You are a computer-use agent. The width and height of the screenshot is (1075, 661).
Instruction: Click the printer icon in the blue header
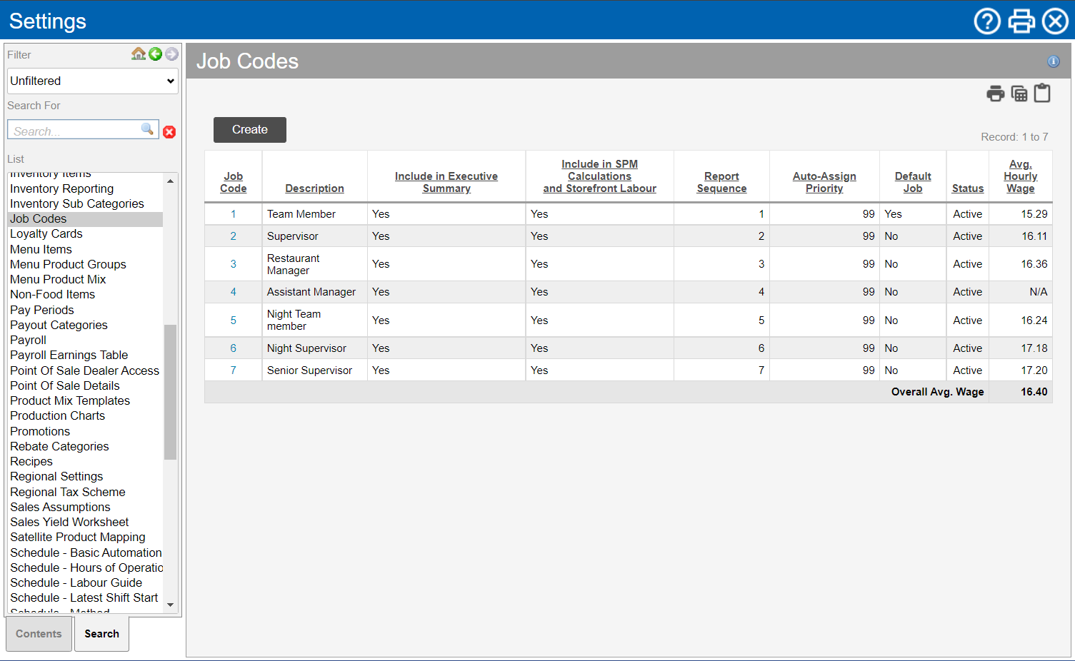1021,21
